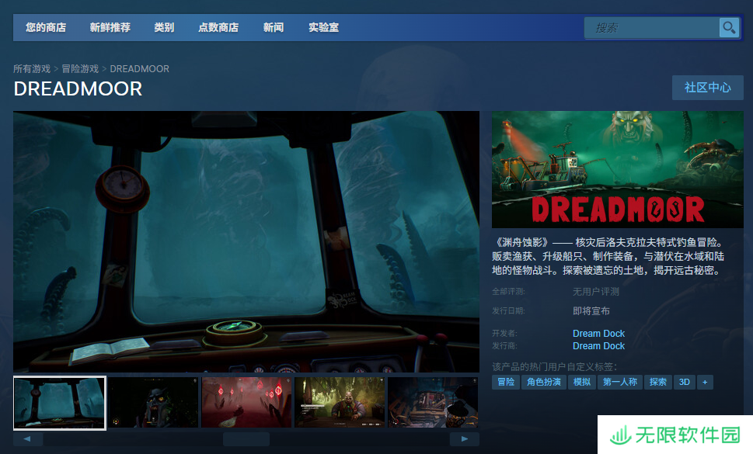Select the workshop with hat thumbnail
Viewport: 753px width, 454px height.
[x=433, y=402]
